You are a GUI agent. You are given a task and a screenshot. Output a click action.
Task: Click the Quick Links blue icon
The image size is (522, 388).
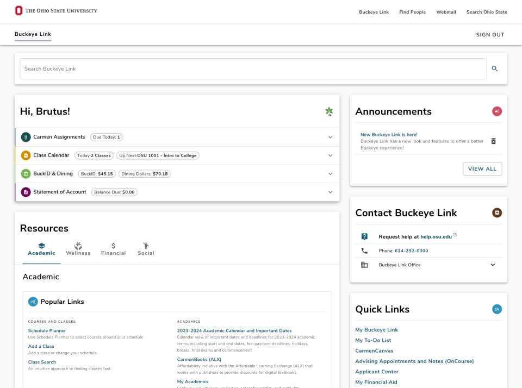(497, 309)
